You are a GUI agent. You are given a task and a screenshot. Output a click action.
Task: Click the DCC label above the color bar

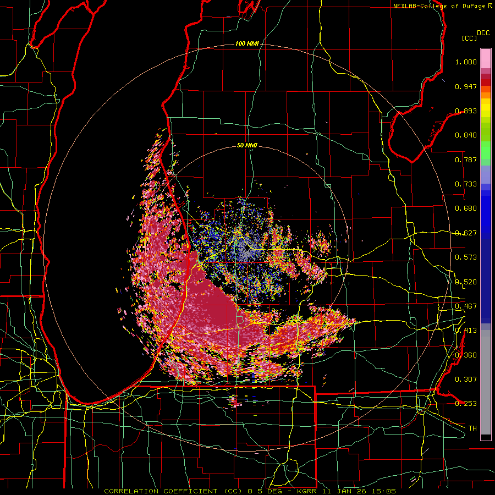pos(483,33)
